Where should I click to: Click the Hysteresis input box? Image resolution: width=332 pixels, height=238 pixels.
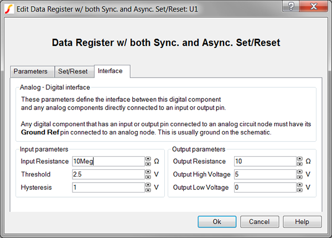point(108,188)
